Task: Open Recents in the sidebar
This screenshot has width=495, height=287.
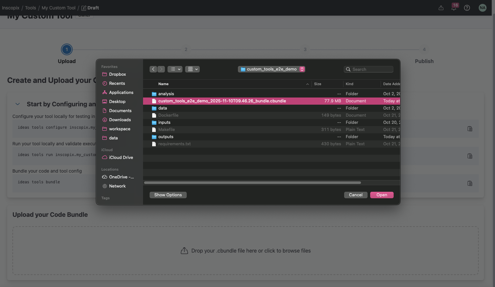Action: pos(117,84)
